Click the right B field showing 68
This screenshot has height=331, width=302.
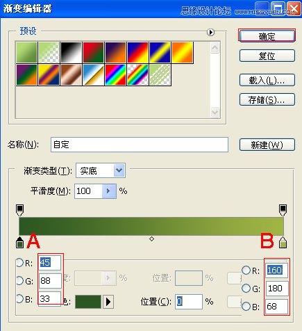click(277, 306)
